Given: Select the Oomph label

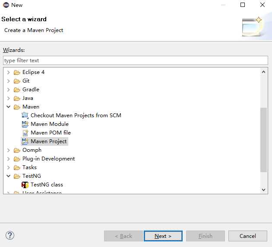Looking at the screenshot, I should point(32,150).
